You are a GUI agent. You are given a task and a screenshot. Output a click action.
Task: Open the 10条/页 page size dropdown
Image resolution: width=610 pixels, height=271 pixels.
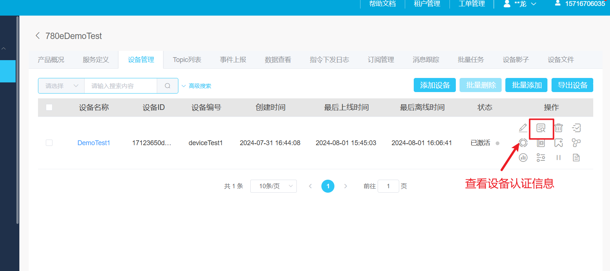click(x=273, y=186)
